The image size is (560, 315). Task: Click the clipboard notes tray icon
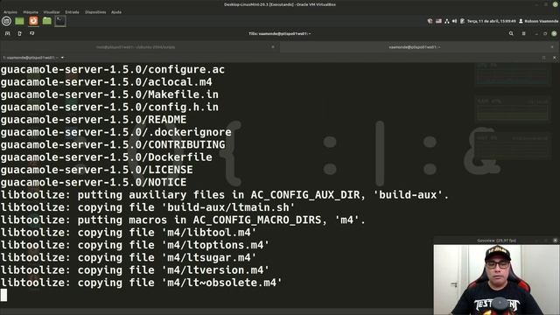click(462, 21)
